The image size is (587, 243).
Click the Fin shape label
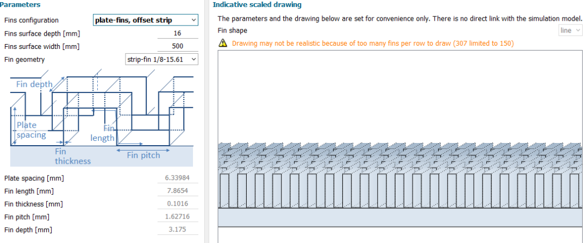pyautogui.click(x=233, y=30)
